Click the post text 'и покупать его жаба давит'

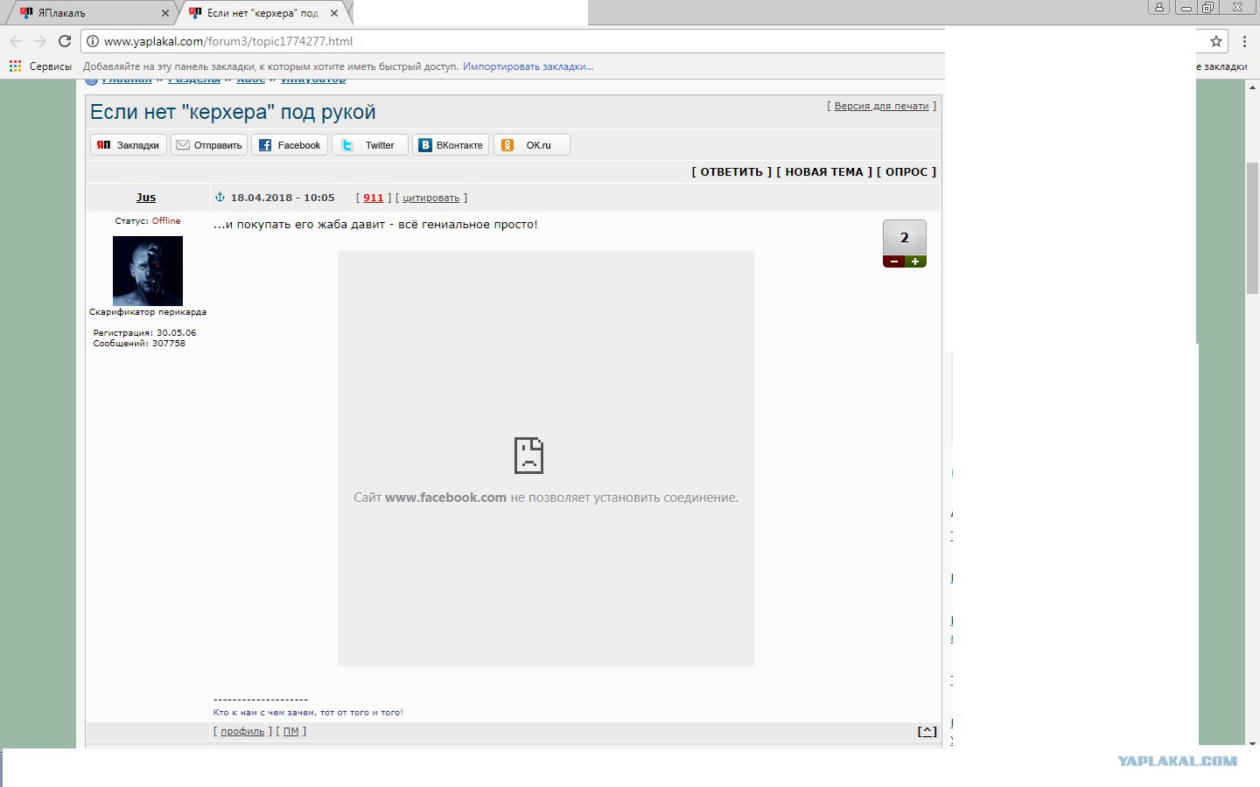(x=305, y=225)
